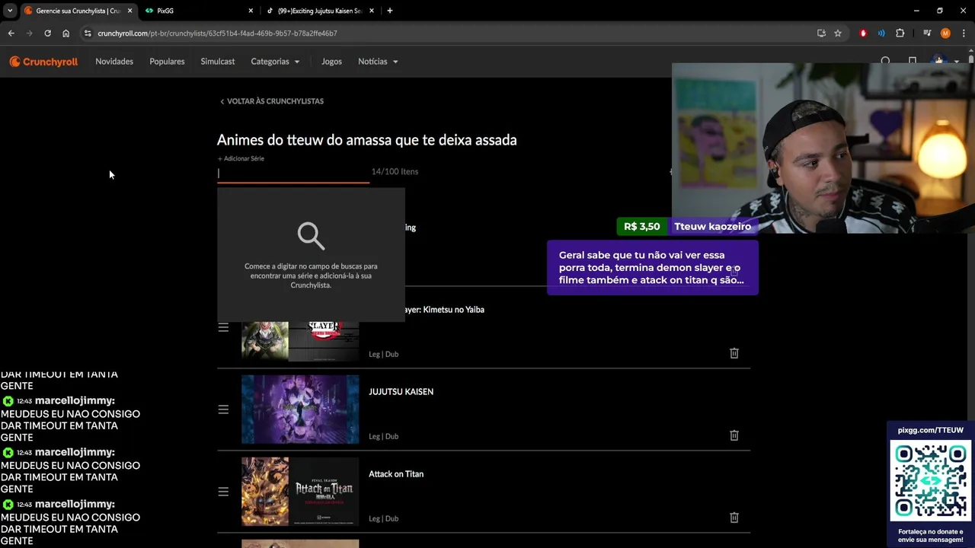Open the blue sound wave extension
The image size is (975, 548).
coord(881,33)
